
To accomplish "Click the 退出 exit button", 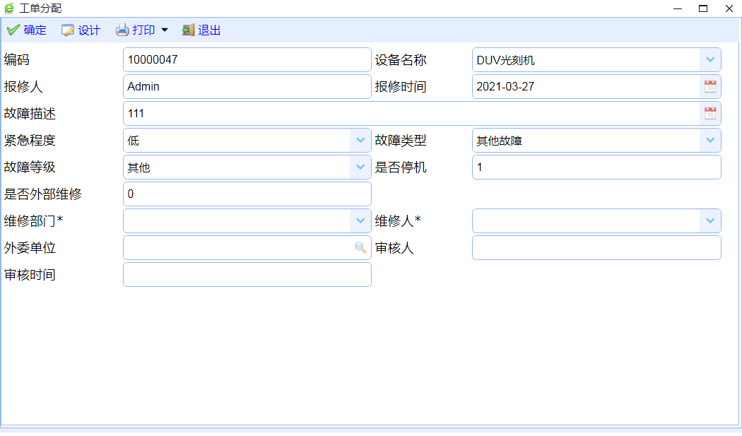I will 201,30.
